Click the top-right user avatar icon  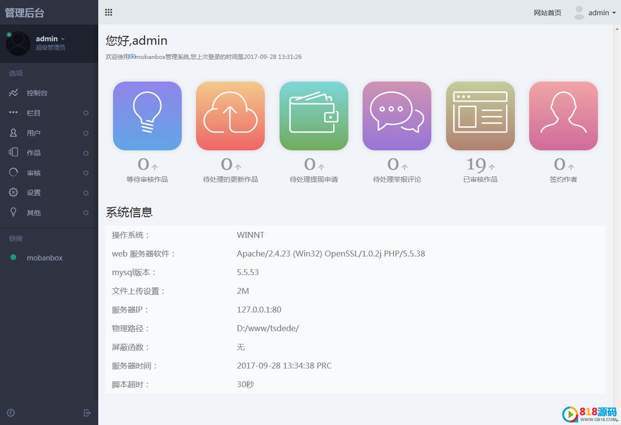579,13
